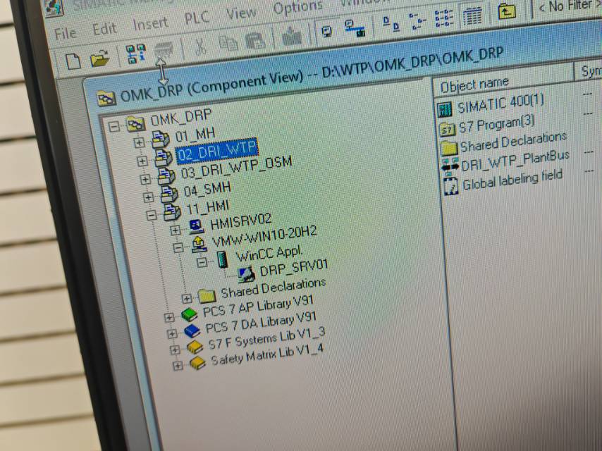
Task: Select WinCC Appl. in tree
Action: click(269, 254)
